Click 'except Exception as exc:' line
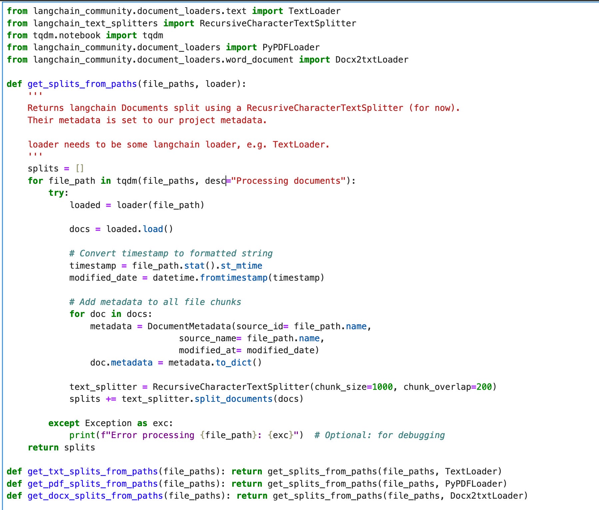 [x=111, y=423]
